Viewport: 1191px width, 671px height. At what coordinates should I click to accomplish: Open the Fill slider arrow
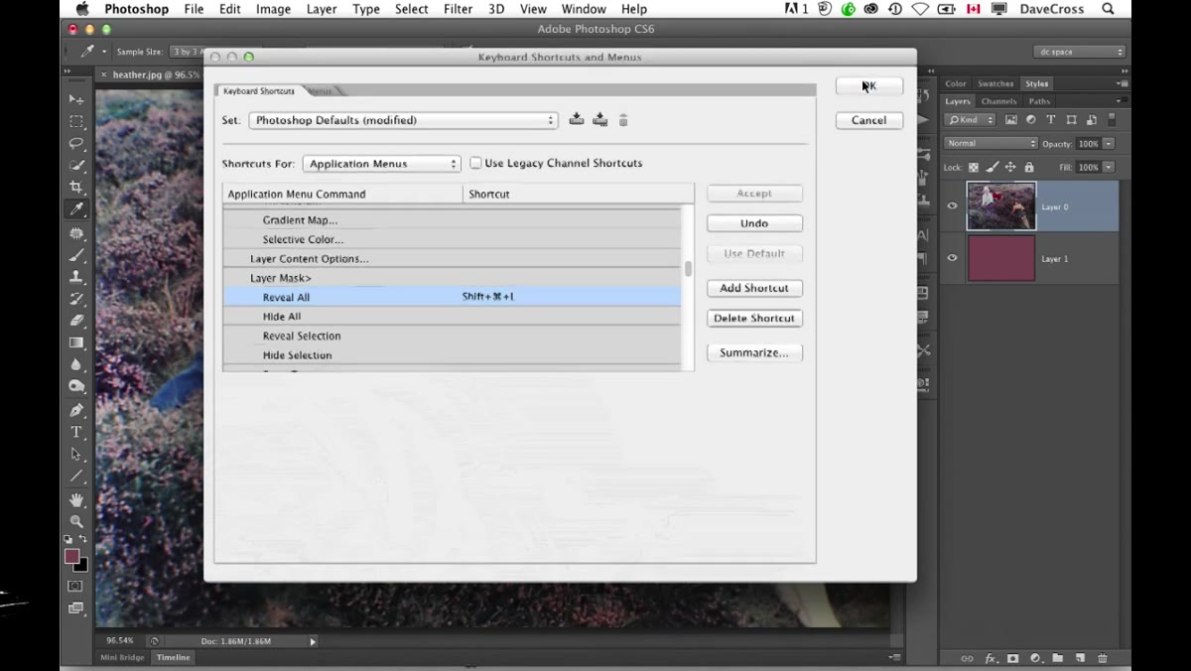pyautogui.click(x=1108, y=168)
